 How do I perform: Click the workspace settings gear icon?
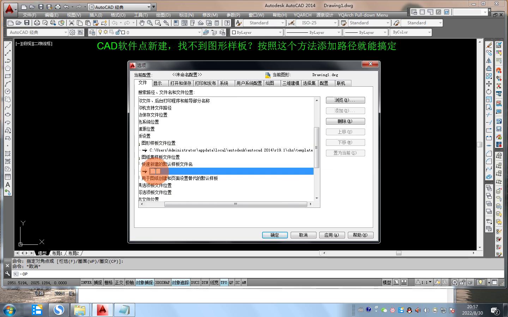pyautogui.click(x=72, y=32)
